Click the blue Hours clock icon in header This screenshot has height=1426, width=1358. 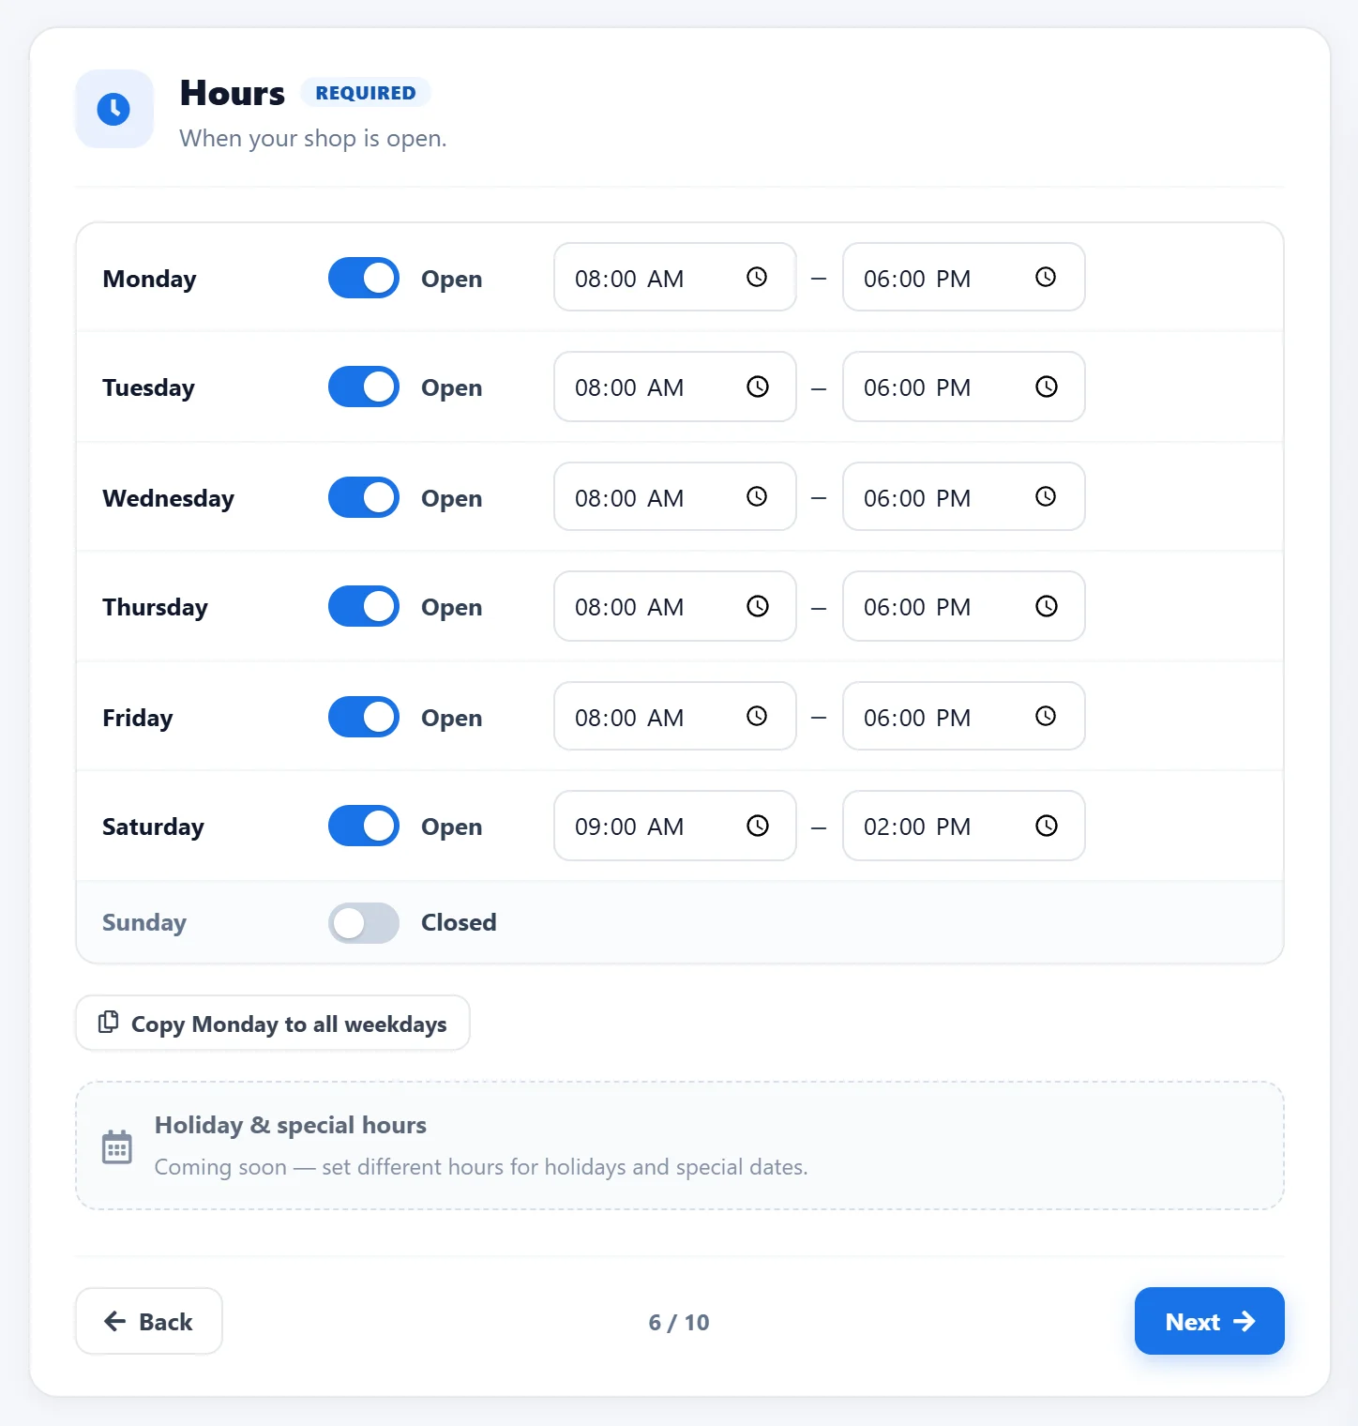114,109
